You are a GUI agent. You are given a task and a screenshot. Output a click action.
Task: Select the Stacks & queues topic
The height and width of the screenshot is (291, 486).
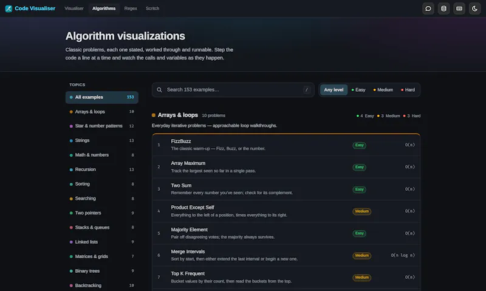point(101,227)
